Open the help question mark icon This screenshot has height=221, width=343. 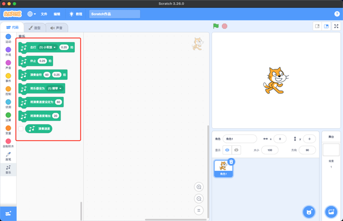pyautogui.click(x=337, y=14)
